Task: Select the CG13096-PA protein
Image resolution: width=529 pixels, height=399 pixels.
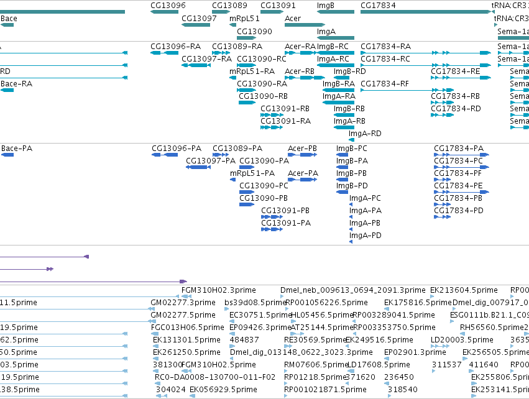Action: (x=177, y=149)
